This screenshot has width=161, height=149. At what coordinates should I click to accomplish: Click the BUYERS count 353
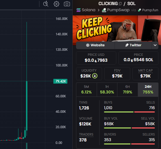[x=108, y=140]
